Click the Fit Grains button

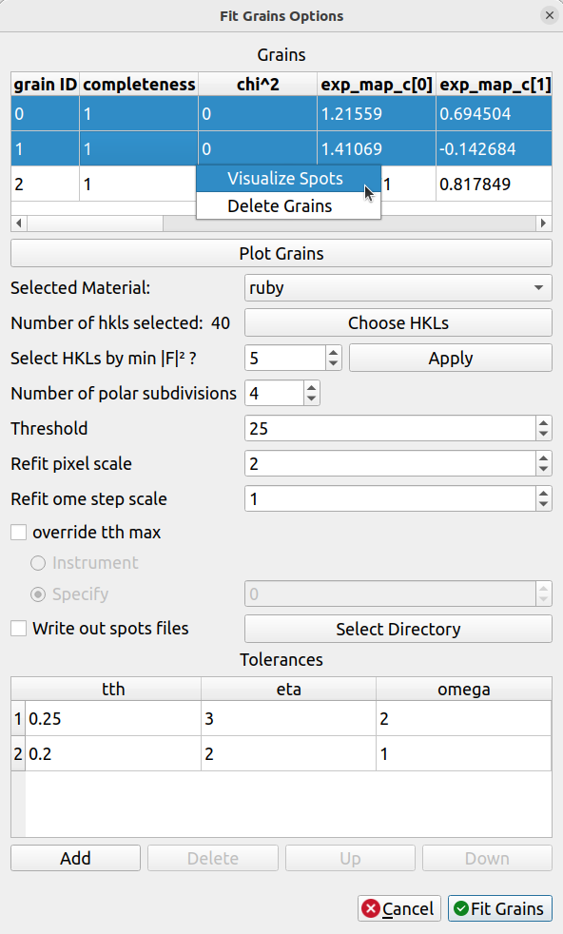(500, 908)
